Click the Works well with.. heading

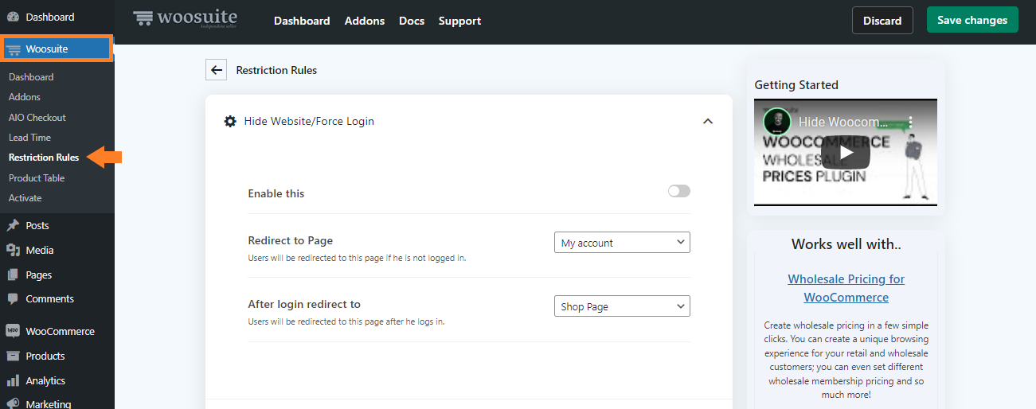846,244
